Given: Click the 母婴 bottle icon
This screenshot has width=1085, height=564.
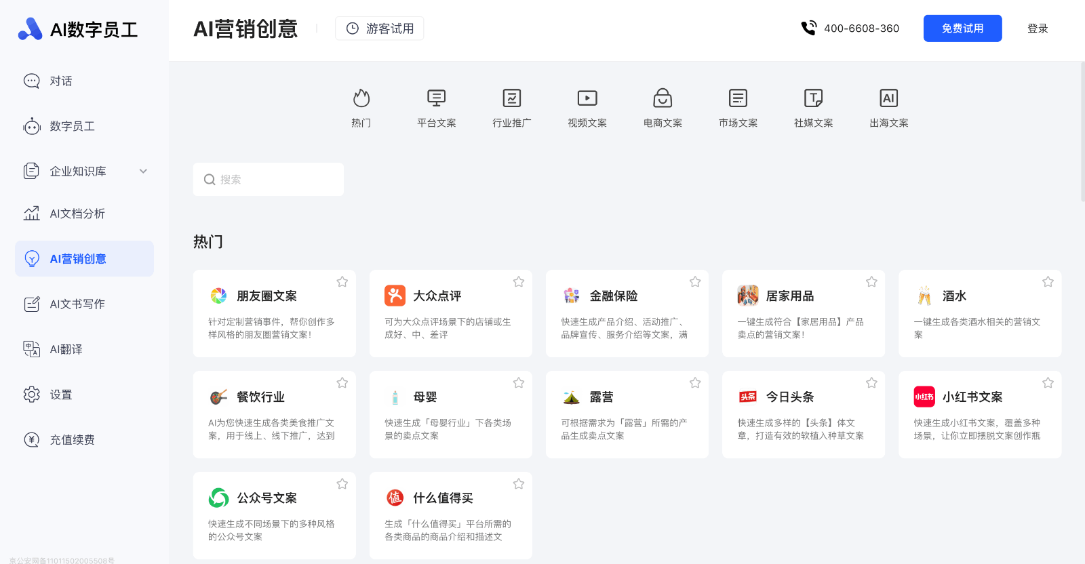Looking at the screenshot, I should (395, 397).
